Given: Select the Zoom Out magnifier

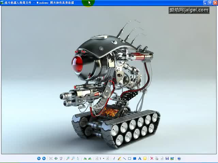Looking at the screenshot, I should (73, 159).
